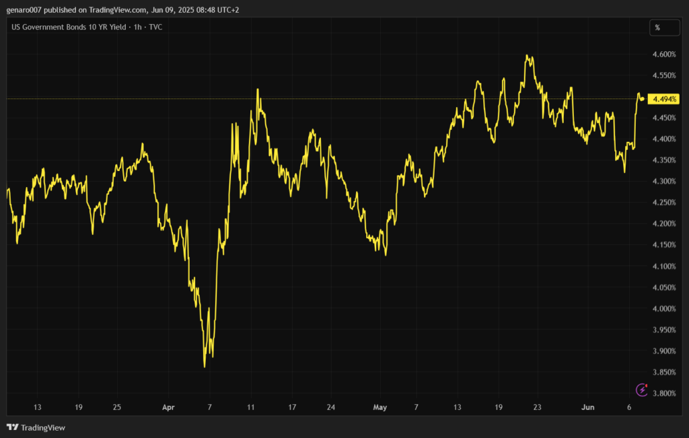This screenshot has width=689, height=438.
Task: Click the 4.600% label on price axis
Action: (663, 54)
